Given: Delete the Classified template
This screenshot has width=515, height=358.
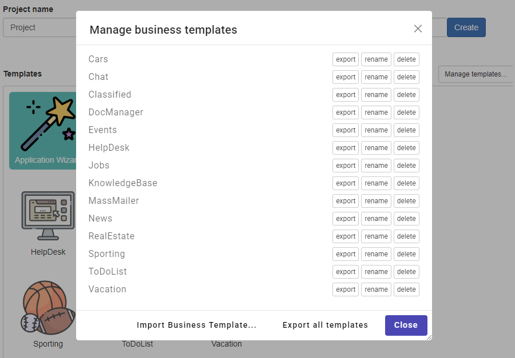Looking at the screenshot, I should pyautogui.click(x=406, y=95).
